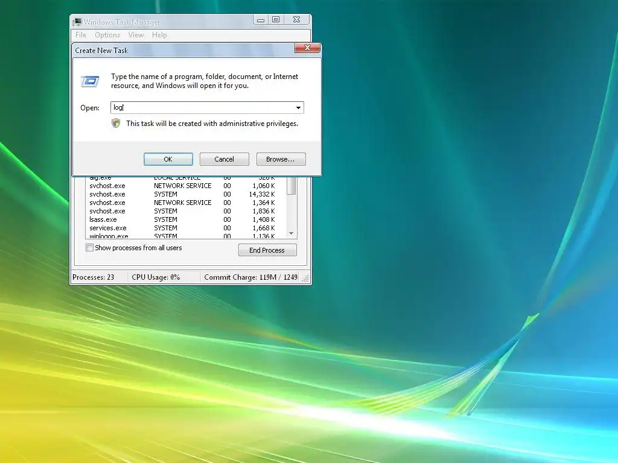This screenshot has width=618, height=463.
Task: Click the Commit Charge status entry
Action: (x=250, y=277)
